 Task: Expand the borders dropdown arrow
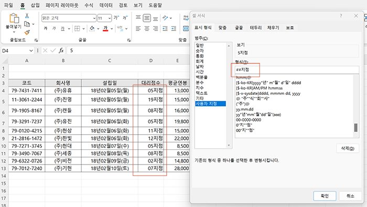tap(83, 29)
